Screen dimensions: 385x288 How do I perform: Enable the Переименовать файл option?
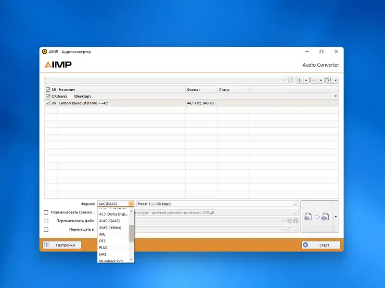(x=46, y=221)
